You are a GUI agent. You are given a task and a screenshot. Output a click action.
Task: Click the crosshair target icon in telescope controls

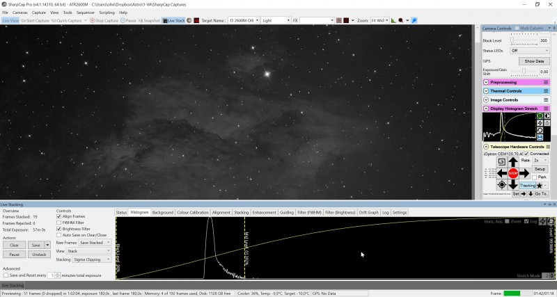(x=501, y=184)
